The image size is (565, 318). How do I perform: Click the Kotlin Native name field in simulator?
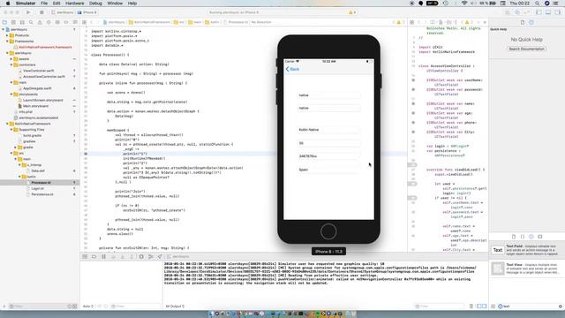click(328, 130)
